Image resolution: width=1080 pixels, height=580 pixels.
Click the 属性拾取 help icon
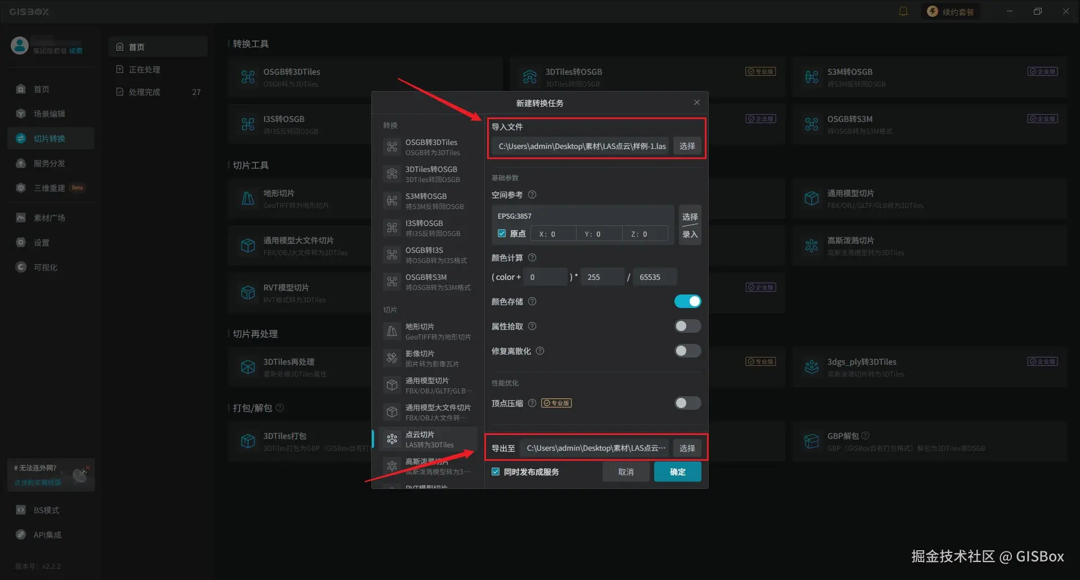click(x=532, y=326)
